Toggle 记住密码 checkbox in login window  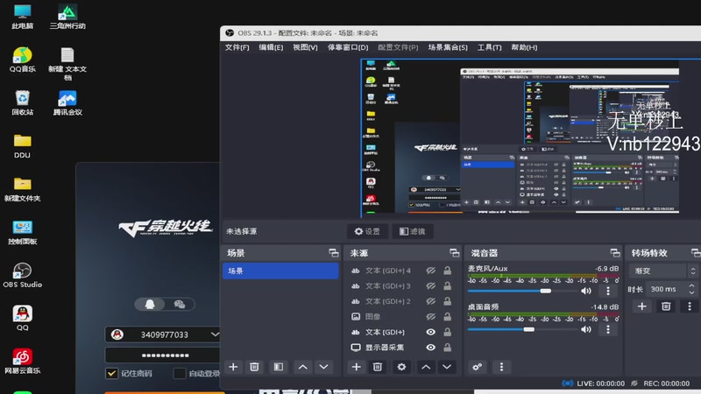click(112, 374)
